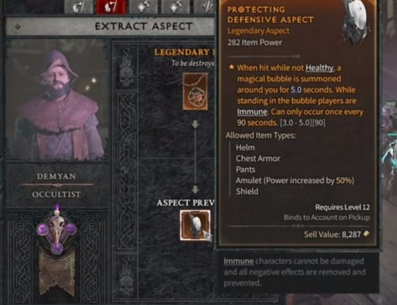This screenshot has width=397, height=305.
Task: Open the fourth tab with gem and hammer icon
Action: click(175, 7)
